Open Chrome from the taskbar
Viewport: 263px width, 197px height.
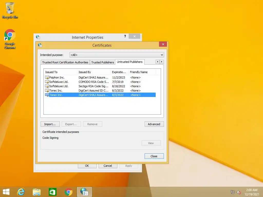coord(68,192)
